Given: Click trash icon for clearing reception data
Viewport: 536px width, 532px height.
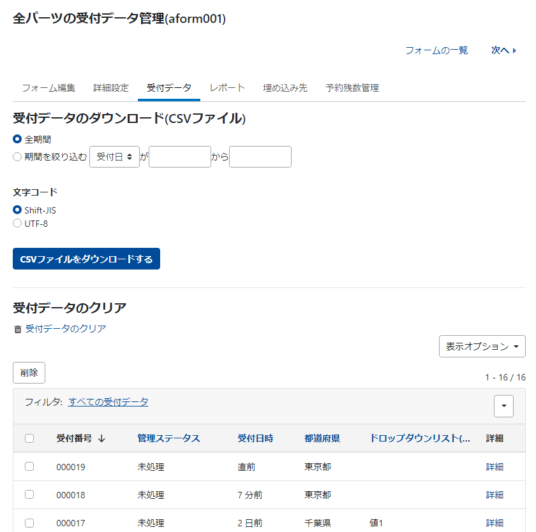Looking at the screenshot, I should pyautogui.click(x=18, y=329).
